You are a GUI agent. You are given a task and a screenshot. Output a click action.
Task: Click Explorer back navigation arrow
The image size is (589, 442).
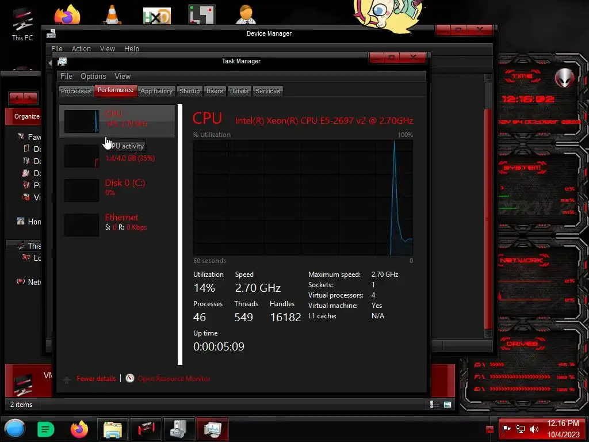(x=16, y=98)
